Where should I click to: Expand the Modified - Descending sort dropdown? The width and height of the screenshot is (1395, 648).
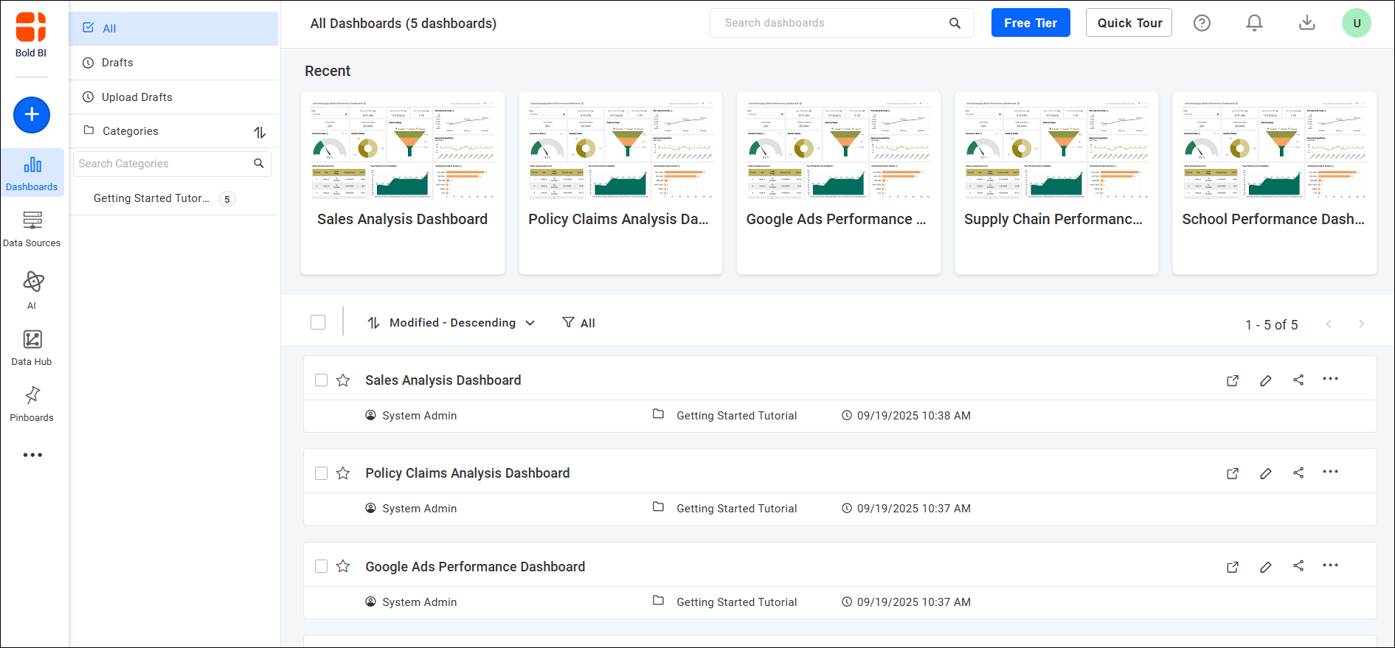coord(451,323)
